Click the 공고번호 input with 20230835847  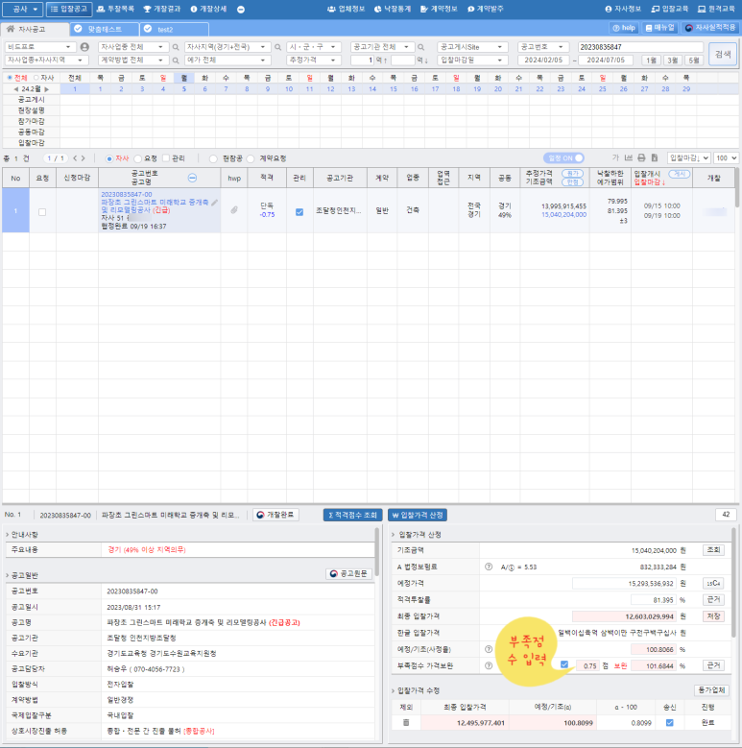(x=640, y=47)
